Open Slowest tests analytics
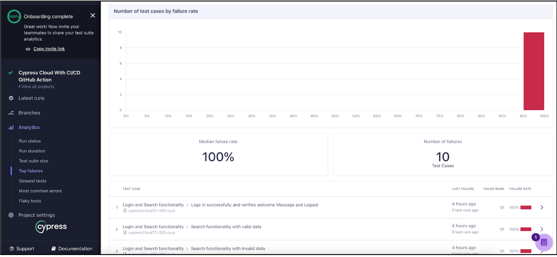The image size is (557, 257). [x=32, y=181]
